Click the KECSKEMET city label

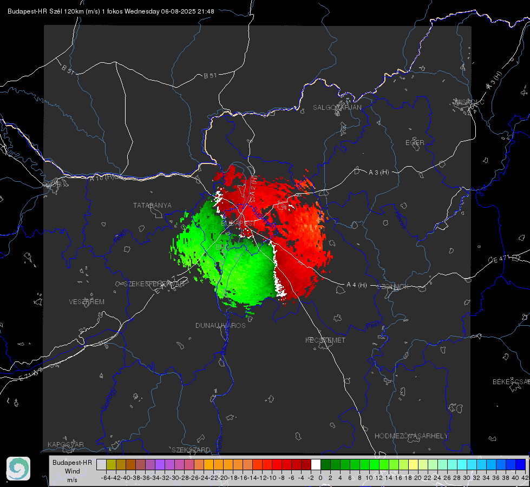click(x=325, y=340)
